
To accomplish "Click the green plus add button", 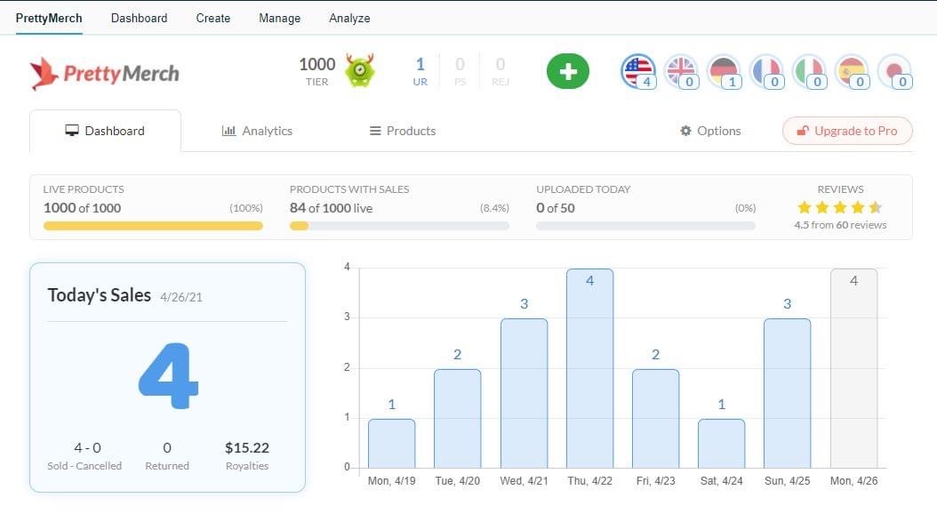I will 568,71.
